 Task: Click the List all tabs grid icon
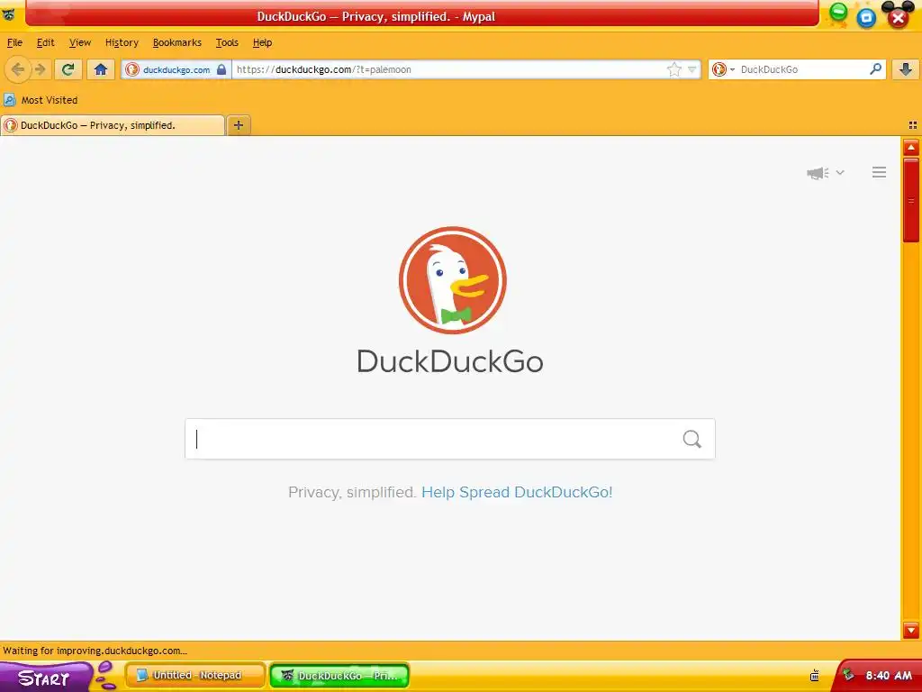913,125
